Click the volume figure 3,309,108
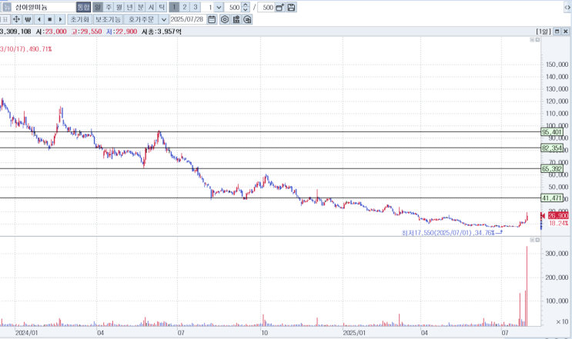This screenshot has width=572, height=339. pyautogui.click(x=15, y=32)
